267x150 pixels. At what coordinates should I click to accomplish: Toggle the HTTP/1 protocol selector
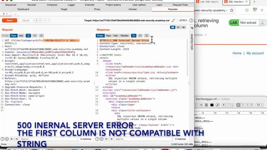pos(183,20)
